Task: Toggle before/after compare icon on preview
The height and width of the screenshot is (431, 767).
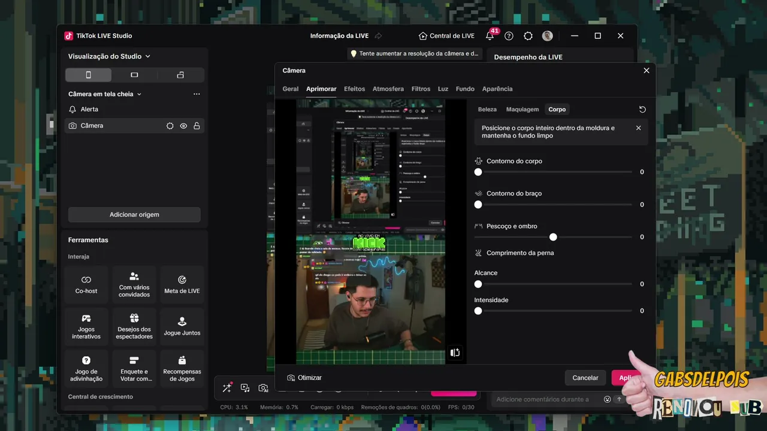Action: (455, 353)
